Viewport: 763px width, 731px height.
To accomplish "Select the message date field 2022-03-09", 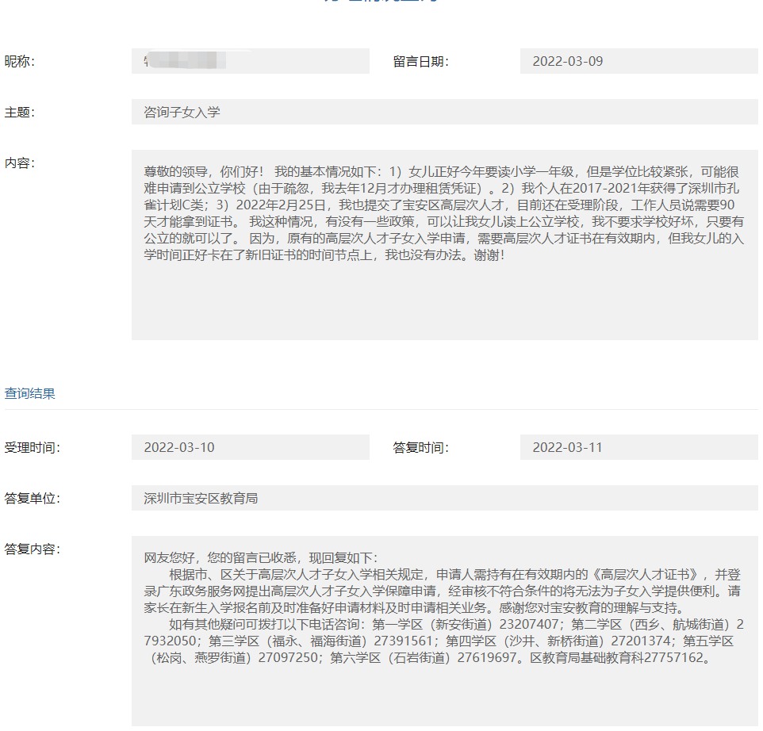I will 639,61.
